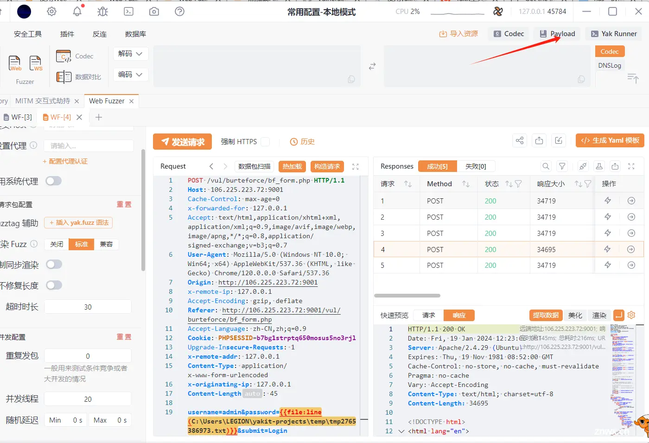
Task: Click the 提取数据 button
Action: point(546,315)
